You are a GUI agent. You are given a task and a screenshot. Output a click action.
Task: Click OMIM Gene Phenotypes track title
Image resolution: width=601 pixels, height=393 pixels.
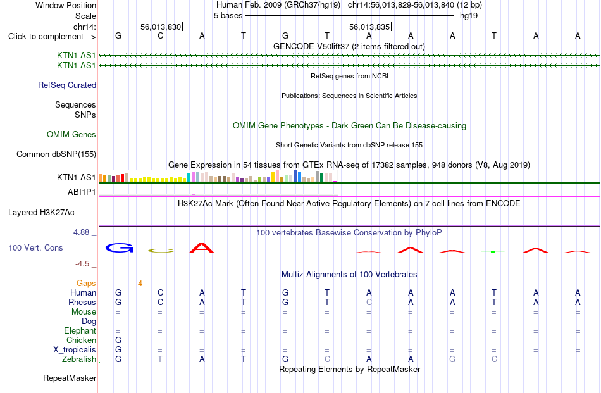click(349, 126)
